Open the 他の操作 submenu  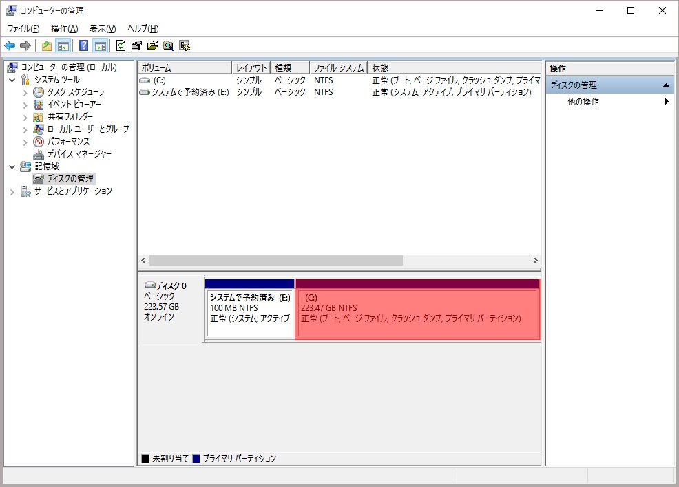click(x=609, y=102)
